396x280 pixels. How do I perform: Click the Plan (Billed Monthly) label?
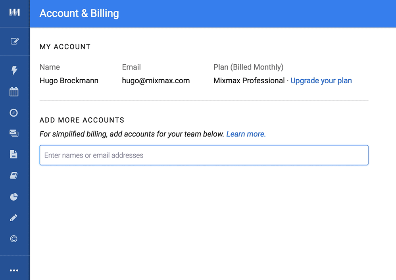tap(248, 67)
